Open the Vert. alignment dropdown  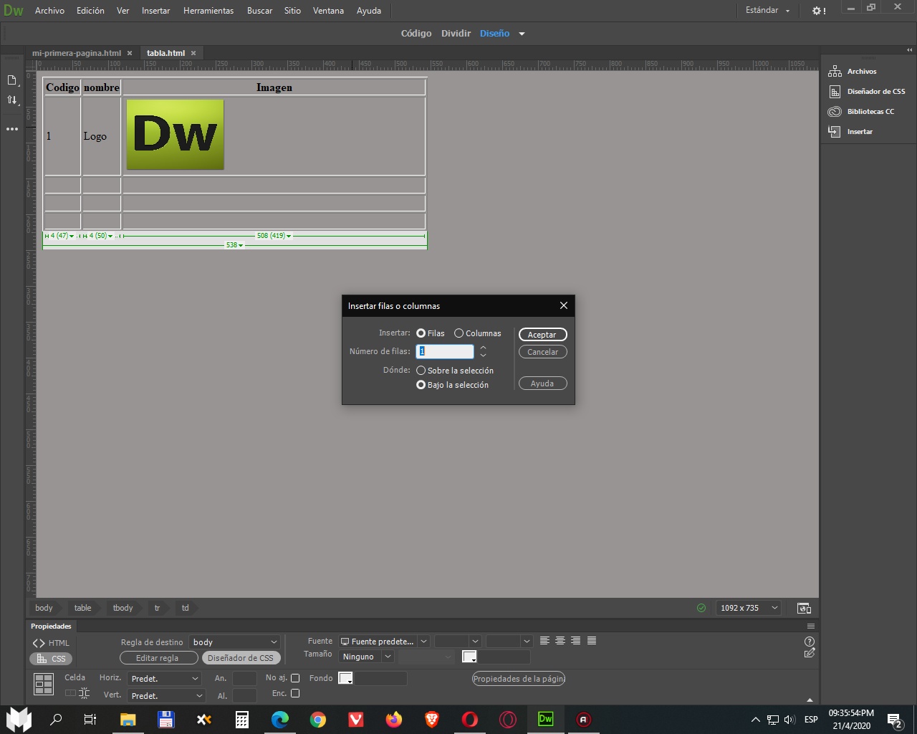point(167,695)
